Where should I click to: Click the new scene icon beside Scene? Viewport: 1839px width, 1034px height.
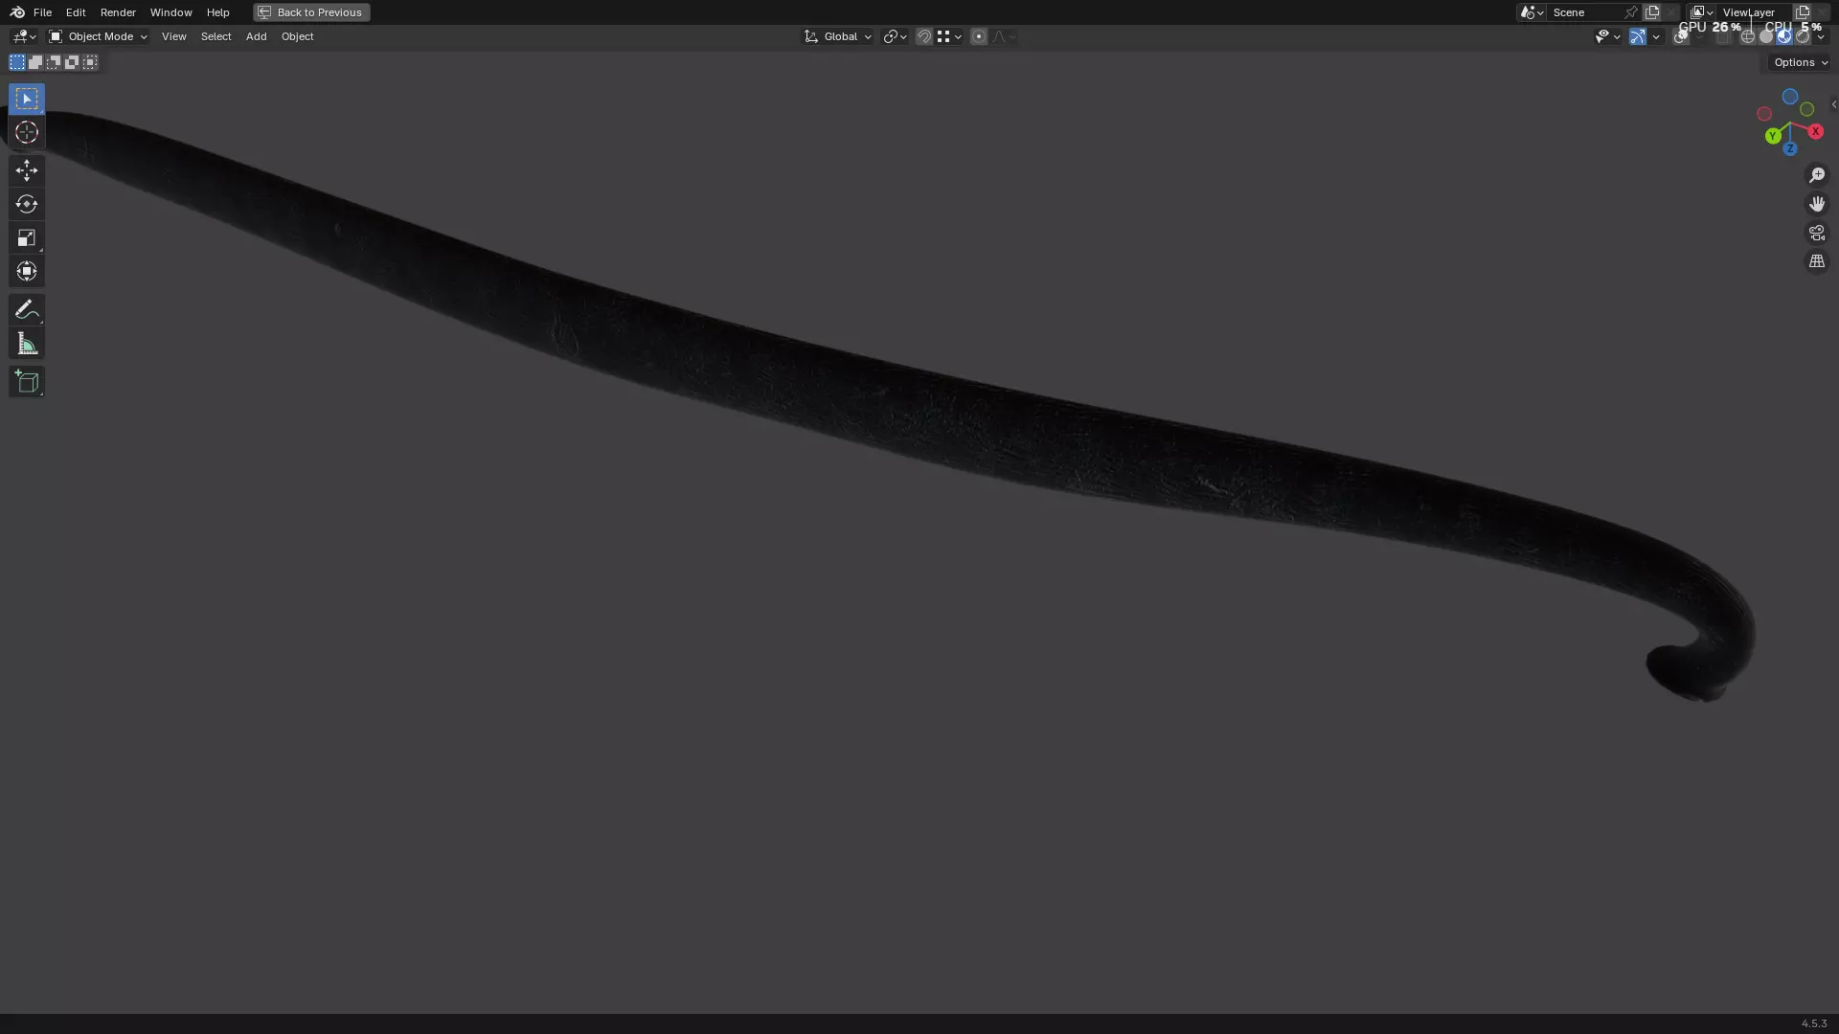[x=1652, y=12]
